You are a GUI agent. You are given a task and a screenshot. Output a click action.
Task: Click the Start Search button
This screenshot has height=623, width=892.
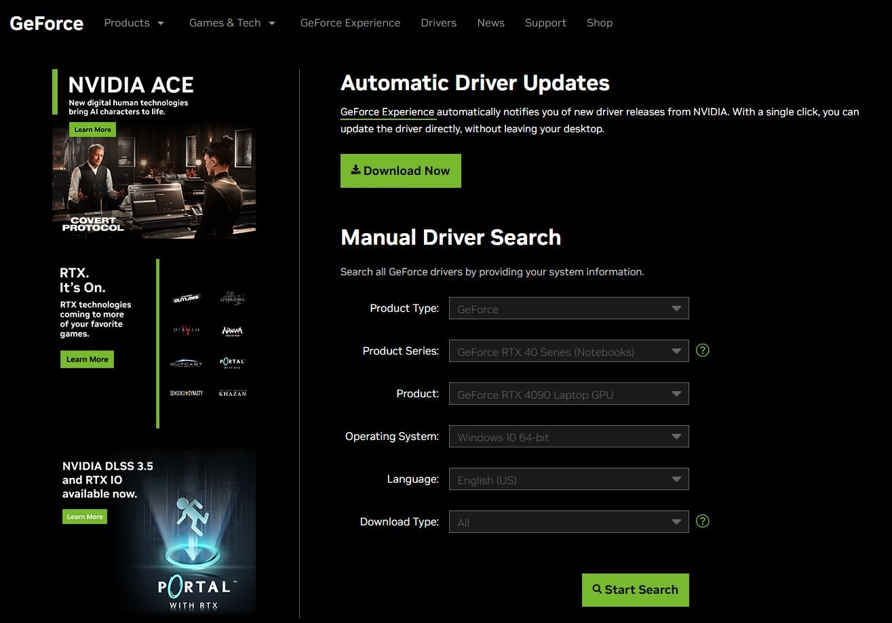coord(636,590)
